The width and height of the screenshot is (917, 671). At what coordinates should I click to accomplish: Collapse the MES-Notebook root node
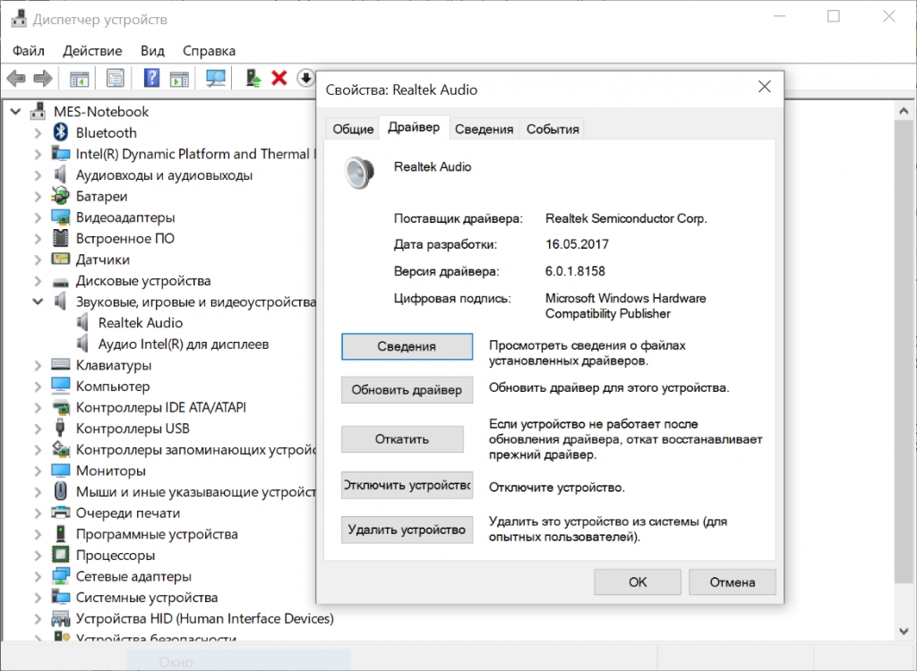[x=16, y=111]
